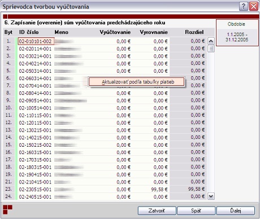Select ID cell 02-030214-001
260x219 pixels.
(35, 56)
